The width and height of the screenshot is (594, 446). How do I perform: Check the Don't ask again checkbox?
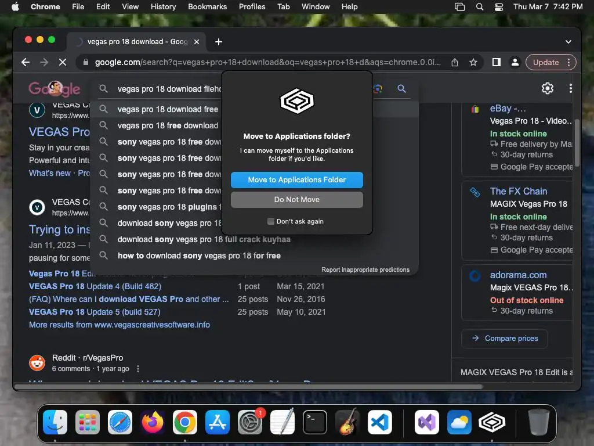pyautogui.click(x=270, y=221)
